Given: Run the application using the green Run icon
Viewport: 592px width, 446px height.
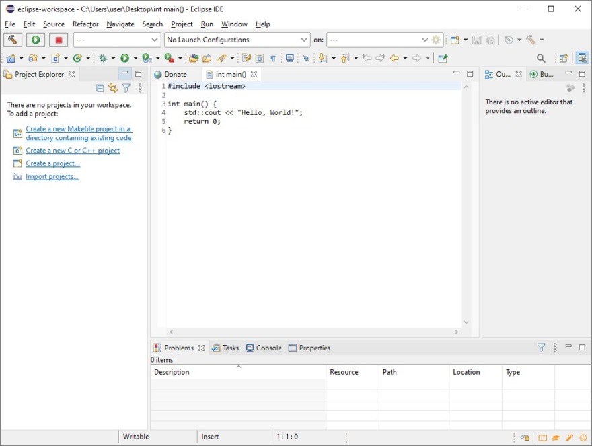Looking at the screenshot, I should pos(35,40).
